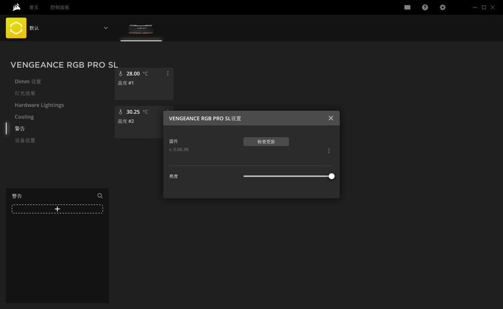The image size is (503, 309).
Task: Open the 控制面板 dashboard tab
Action: click(x=60, y=8)
